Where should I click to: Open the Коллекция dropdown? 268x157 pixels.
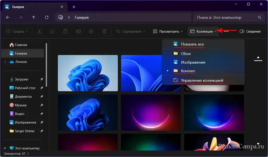pos(203,31)
